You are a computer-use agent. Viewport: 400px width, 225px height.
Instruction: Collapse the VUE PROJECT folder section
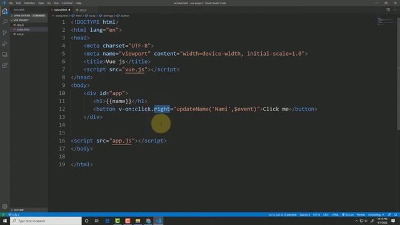click(28, 20)
